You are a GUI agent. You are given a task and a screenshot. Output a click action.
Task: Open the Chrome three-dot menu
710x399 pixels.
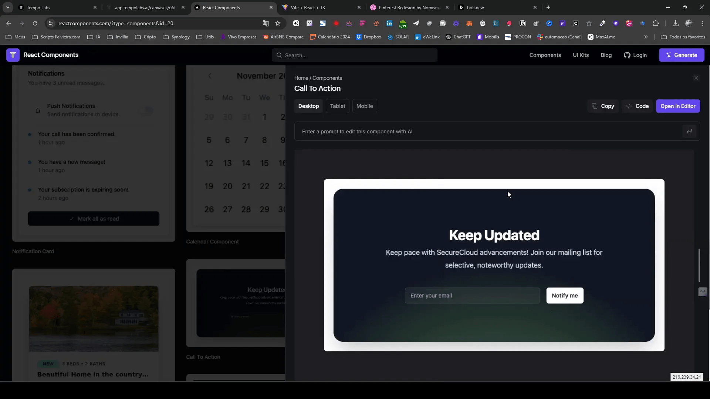(702, 23)
